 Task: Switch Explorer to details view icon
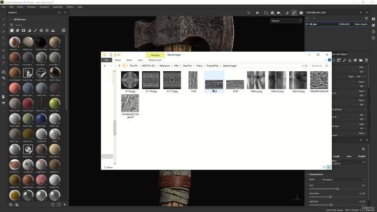324,167
